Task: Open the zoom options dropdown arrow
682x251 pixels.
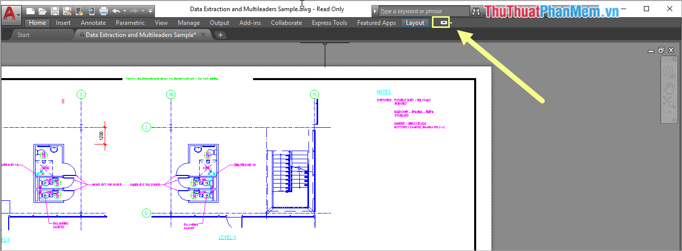Action: pos(669,112)
